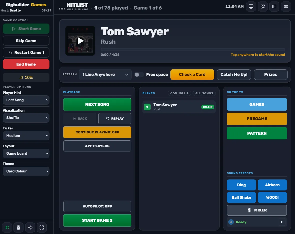
Task: Play the Ding sound effect
Action: [x=241, y=185]
